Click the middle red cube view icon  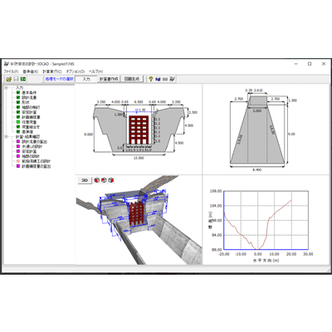pos(104,180)
